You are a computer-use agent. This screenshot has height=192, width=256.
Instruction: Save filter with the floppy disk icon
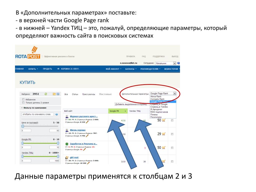tap(58, 94)
